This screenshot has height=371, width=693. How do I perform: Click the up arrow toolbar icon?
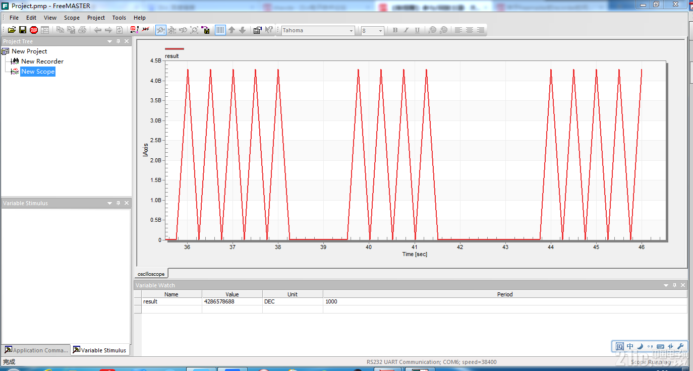point(232,30)
